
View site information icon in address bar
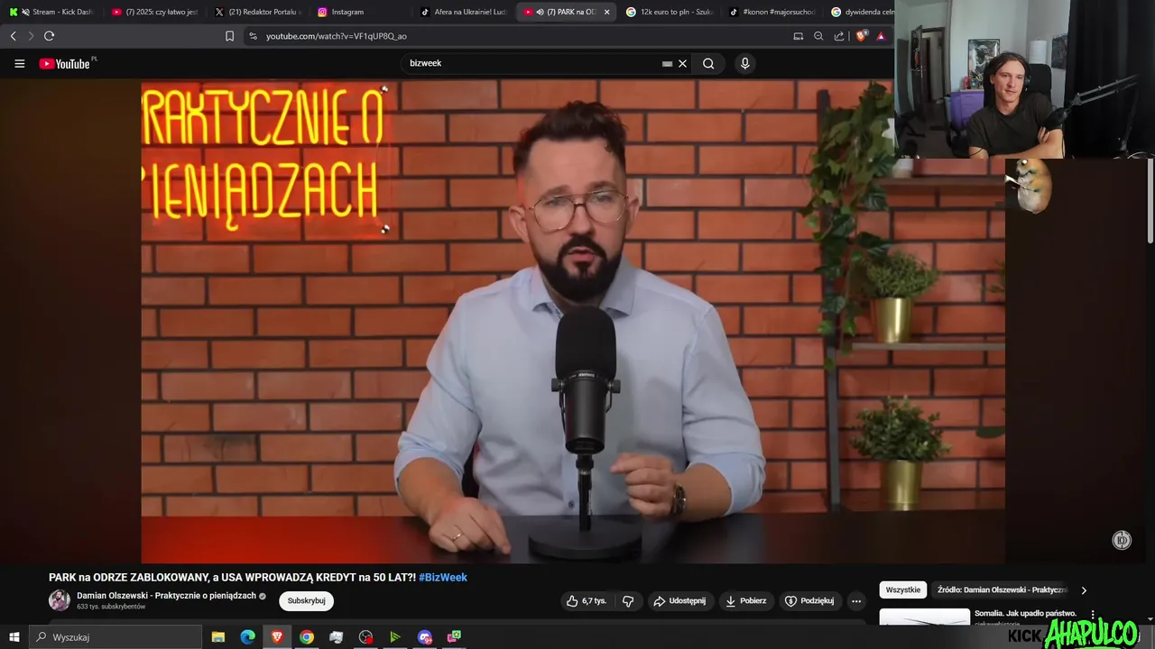pyautogui.click(x=253, y=36)
